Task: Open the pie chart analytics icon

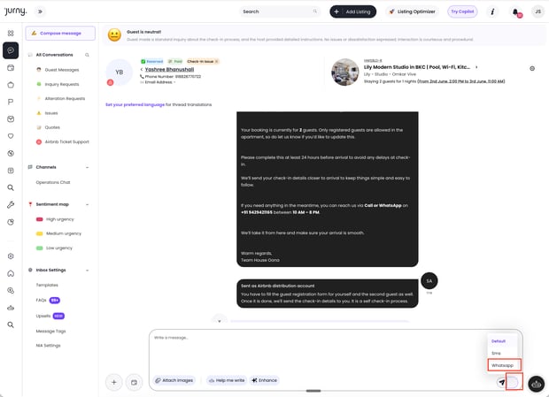Action: [x=11, y=222]
